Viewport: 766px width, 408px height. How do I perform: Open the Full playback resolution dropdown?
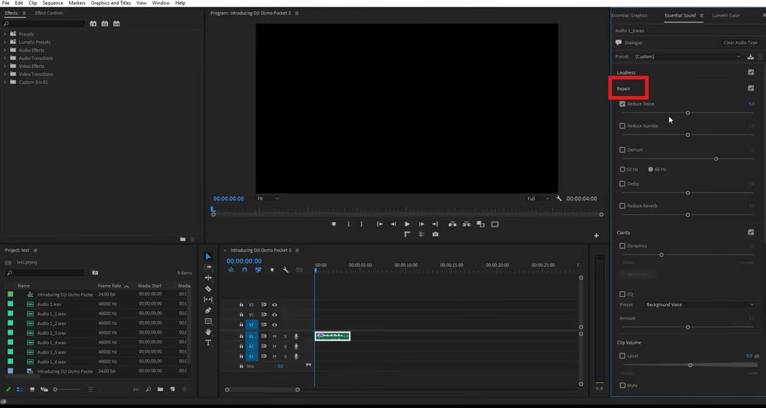(538, 199)
